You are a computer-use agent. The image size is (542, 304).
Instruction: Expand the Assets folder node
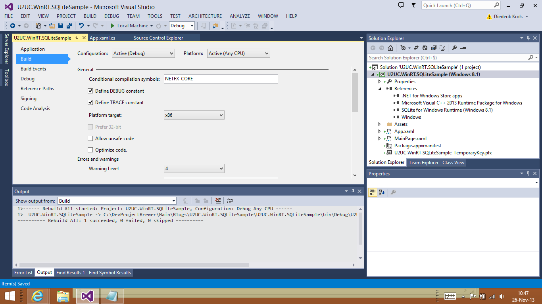pyautogui.click(x=379, y=124)
